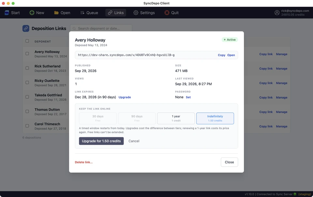This screenshot has height=197, width=313.
Task: Open the New toolbar item
Action: coord(37,13)
